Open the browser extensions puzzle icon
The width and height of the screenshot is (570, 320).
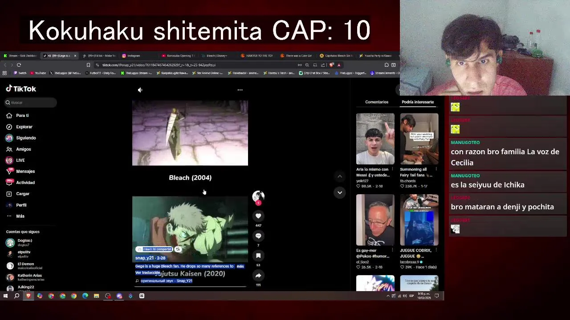(387, 65)
